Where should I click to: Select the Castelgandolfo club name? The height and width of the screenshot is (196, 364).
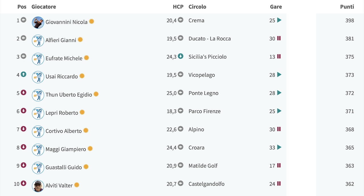click(x=206, y=184)
